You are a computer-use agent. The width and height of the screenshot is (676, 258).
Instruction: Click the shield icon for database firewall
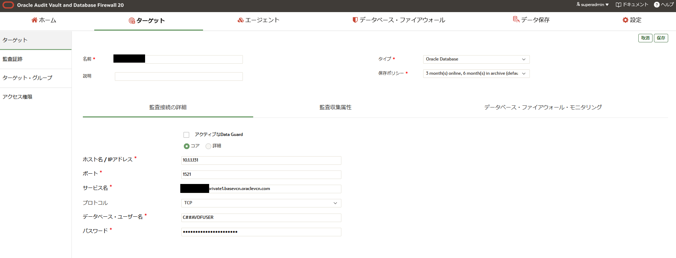pos(355,20)
